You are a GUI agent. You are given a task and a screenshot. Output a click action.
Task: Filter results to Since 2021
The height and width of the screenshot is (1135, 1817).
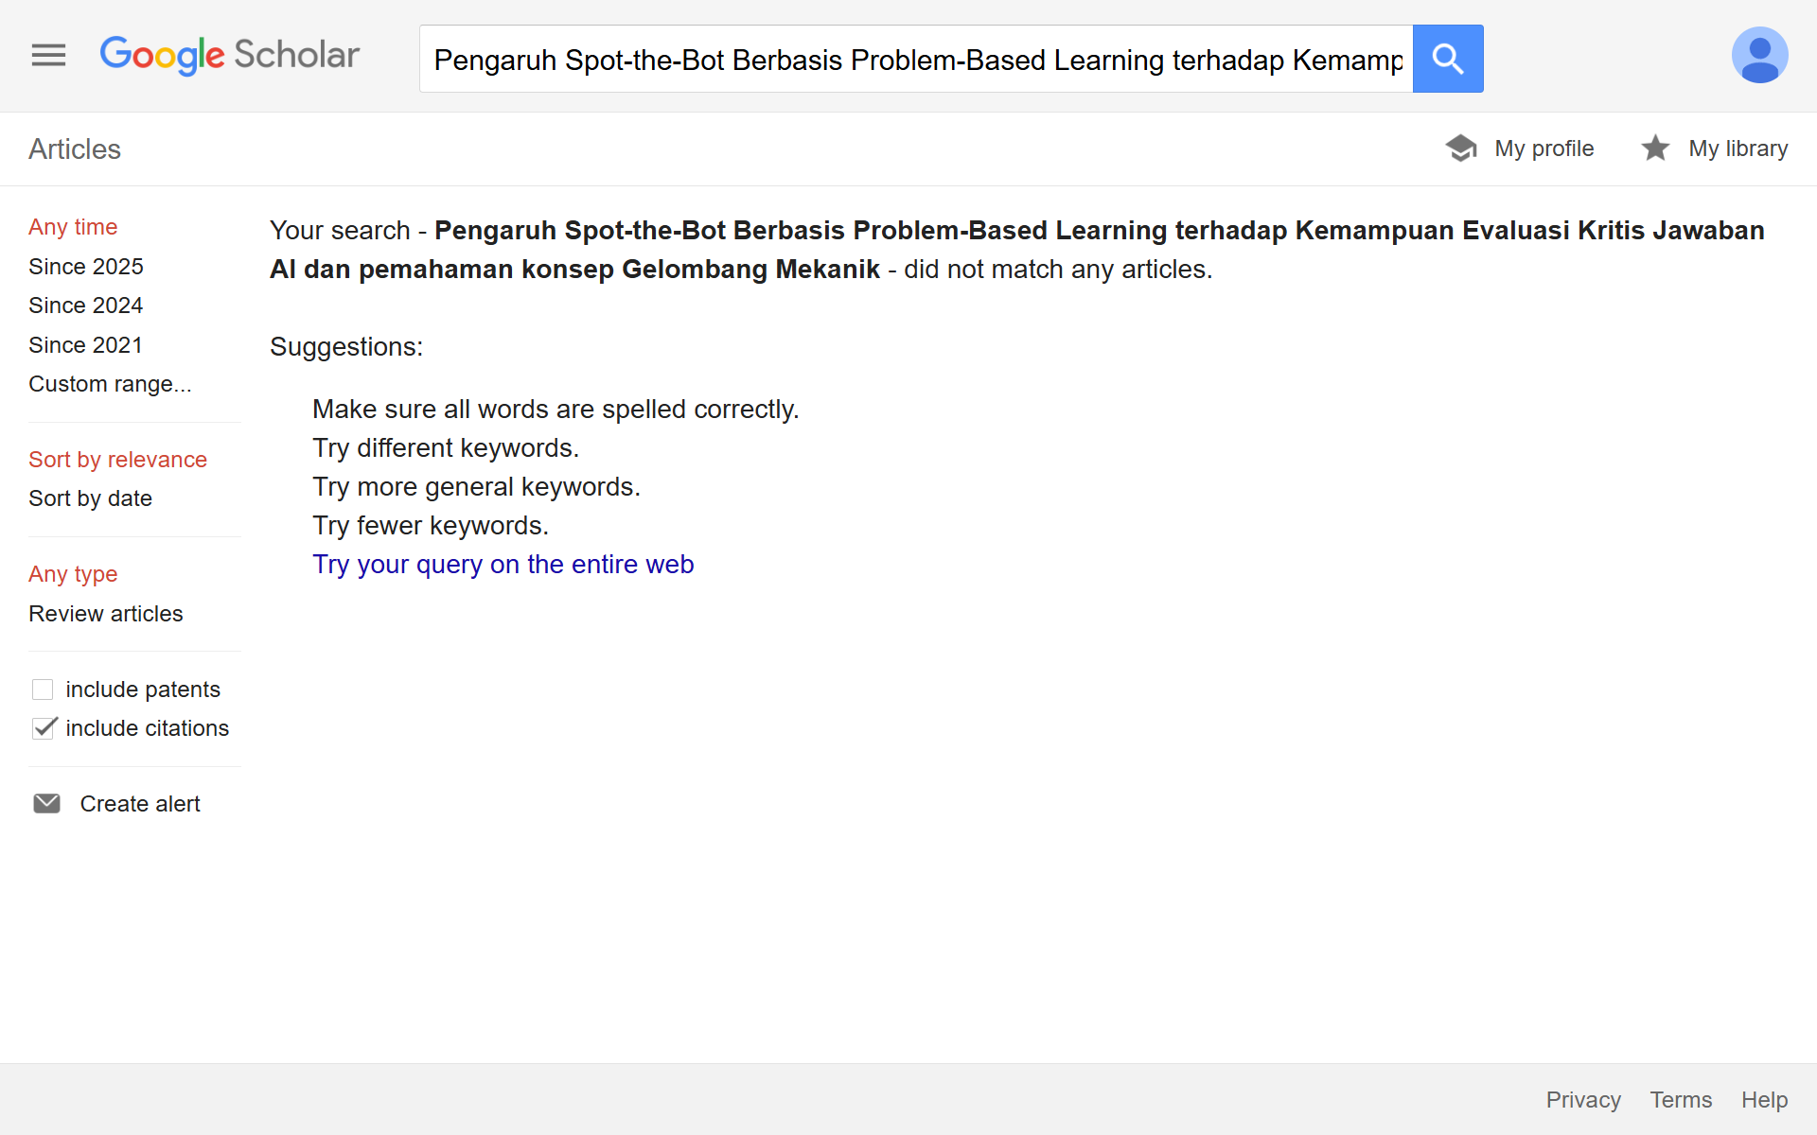click(86, 345)
